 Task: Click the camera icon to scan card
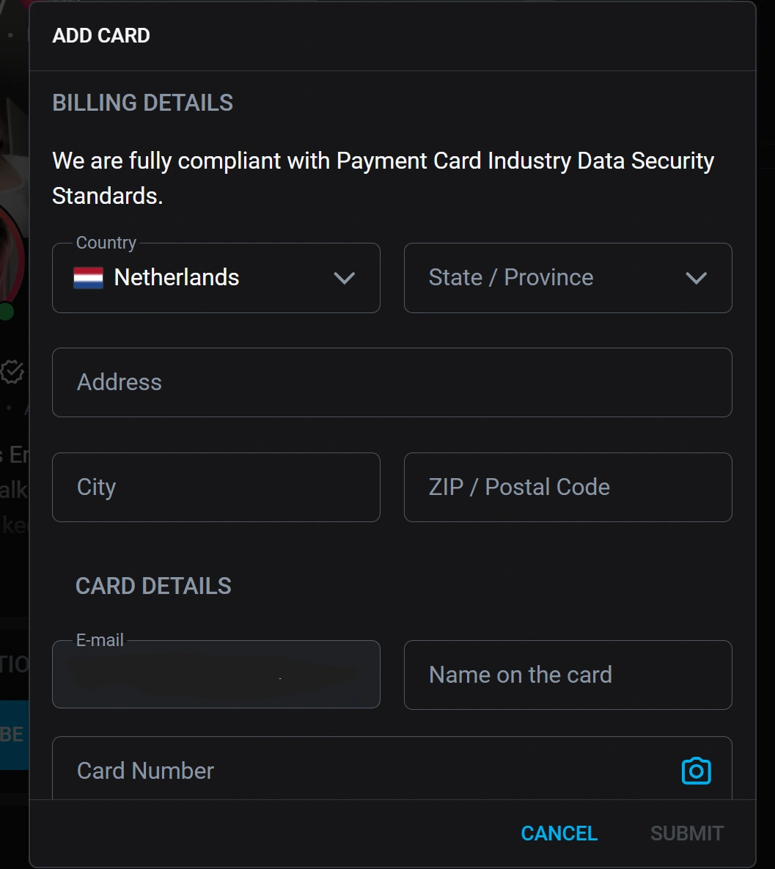(696, 771)
